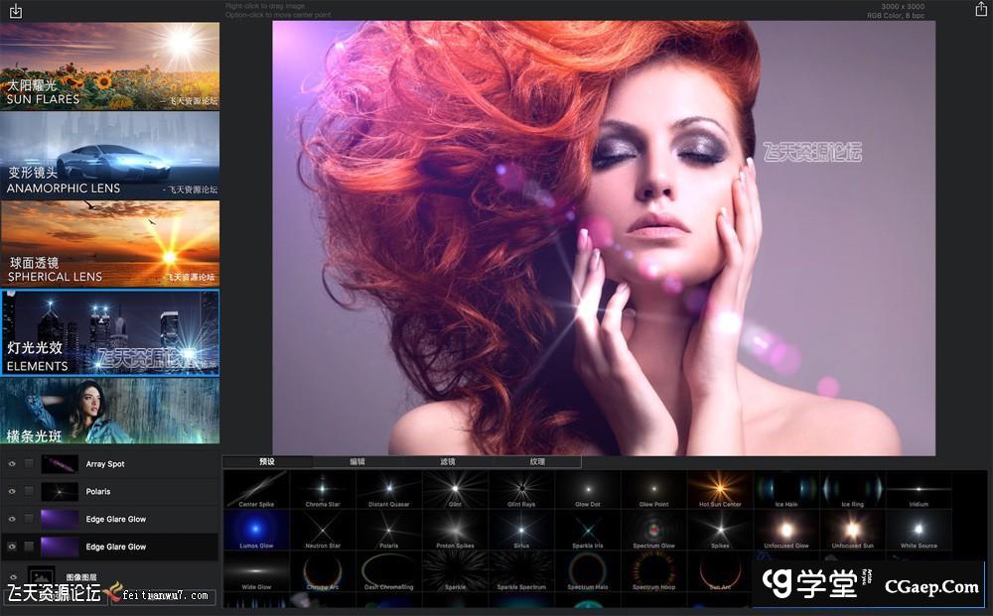Hide the Array Spot layer
Screen dimensions: 993x616
[12, 464]
